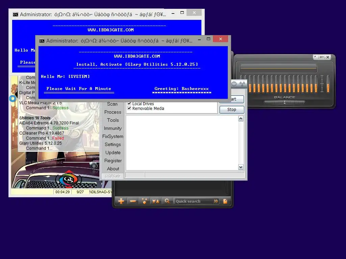Screen dimensions: 346x259
Task: Click the radiation-style icon on USB window header
Action: click(x=242, y=84)
